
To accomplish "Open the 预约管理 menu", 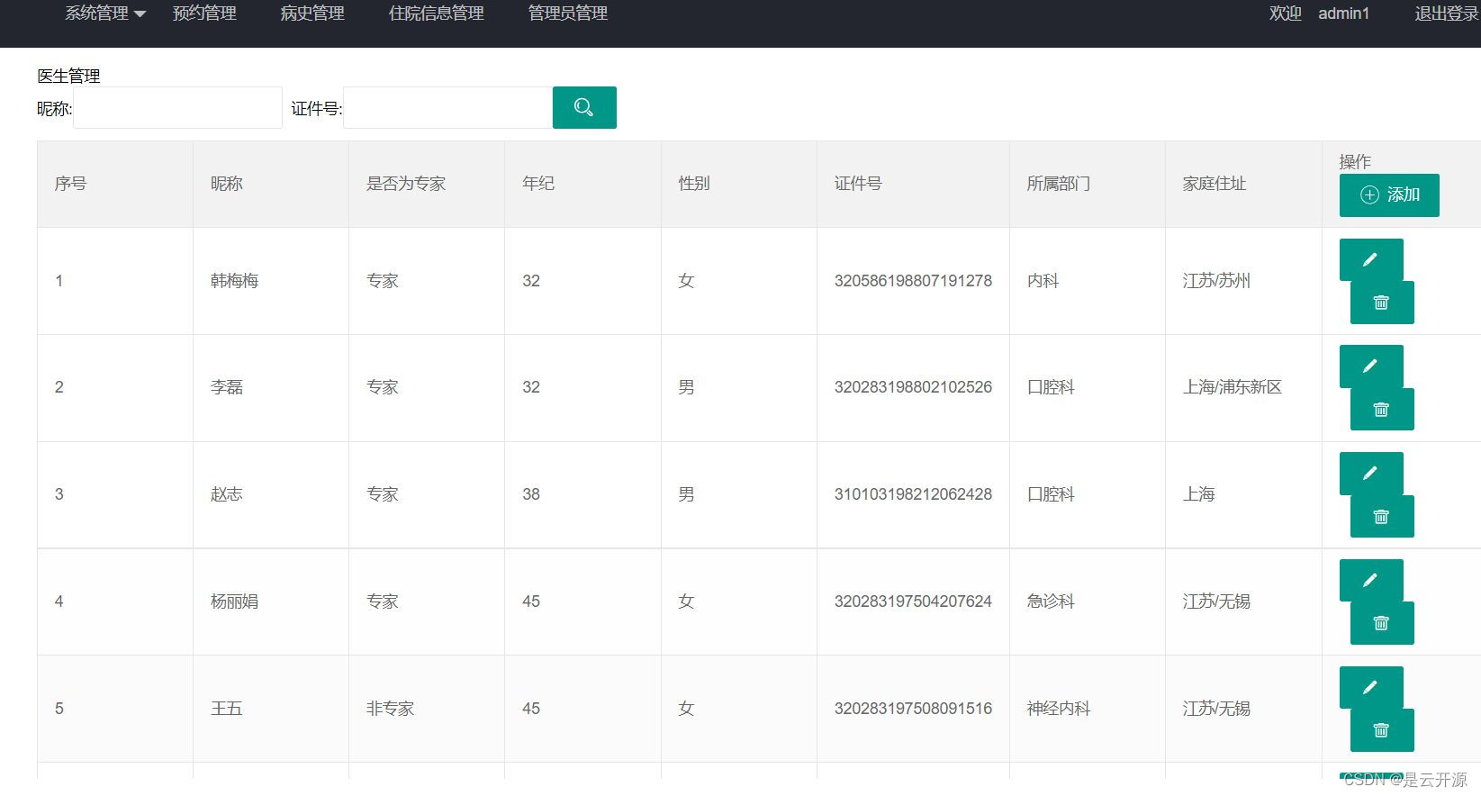I will click(x=204, y=14).
